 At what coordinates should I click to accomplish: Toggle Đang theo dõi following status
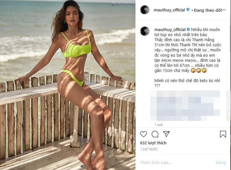[x=208, y=10]
